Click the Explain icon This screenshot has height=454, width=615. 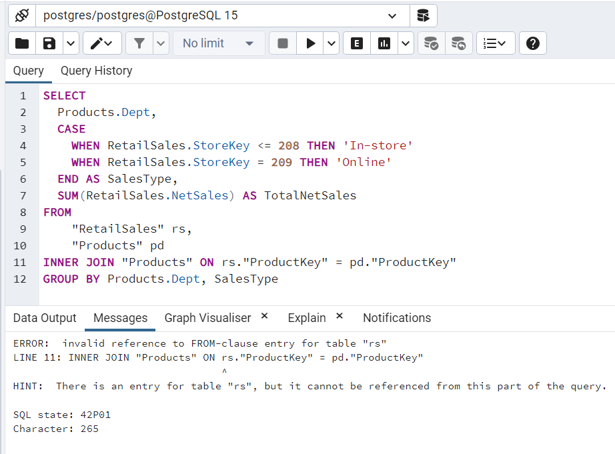(356, 42)
